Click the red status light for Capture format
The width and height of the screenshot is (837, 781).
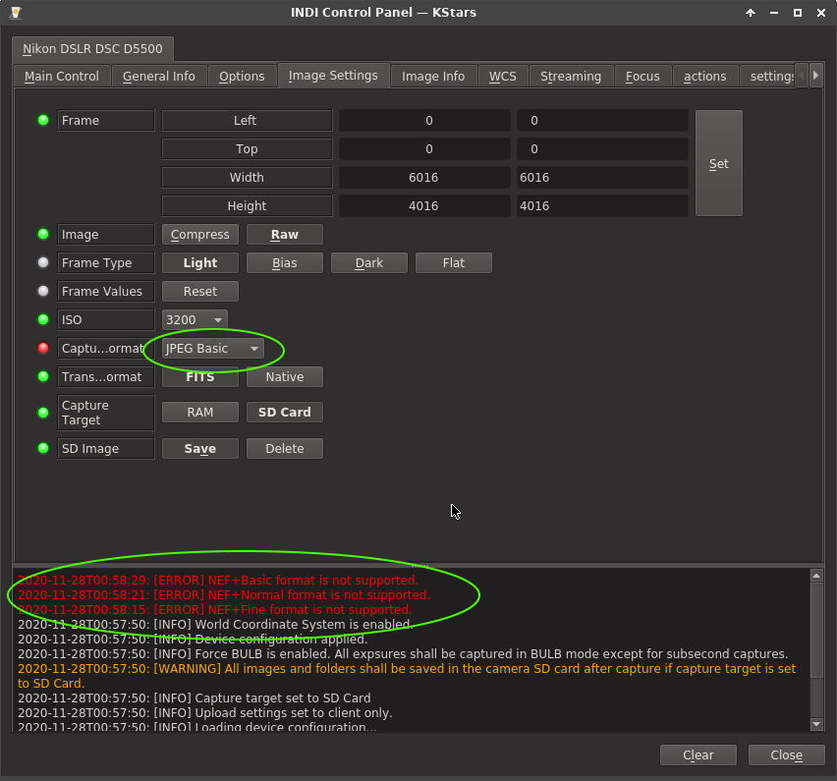(43, 348)
